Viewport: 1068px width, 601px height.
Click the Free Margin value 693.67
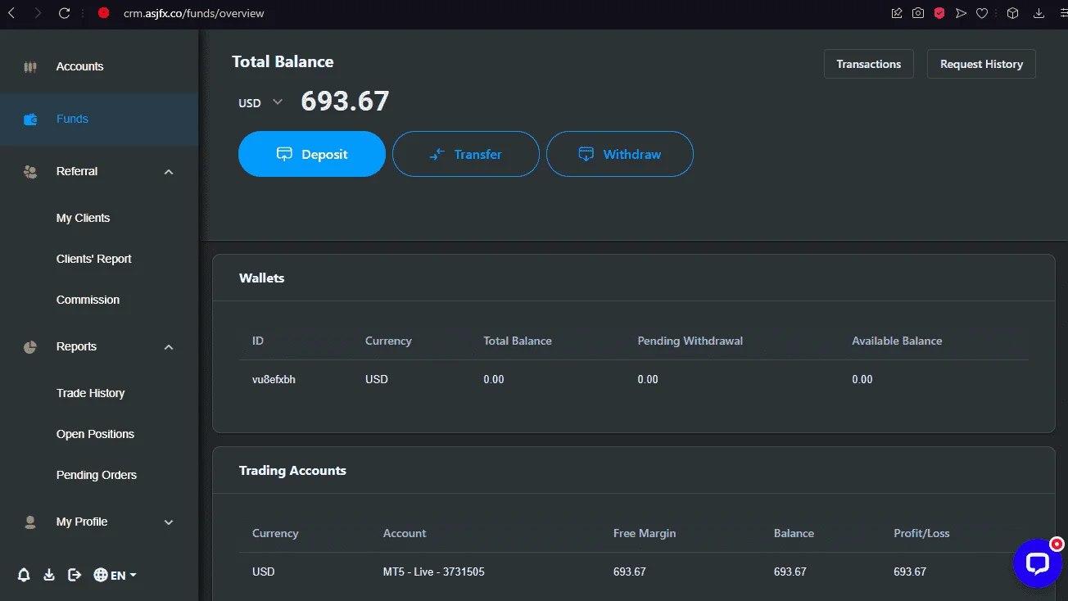[630, 572]
